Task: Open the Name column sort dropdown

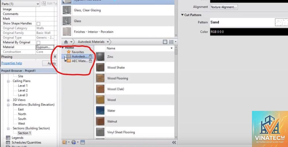Action: tap(172, 48)
